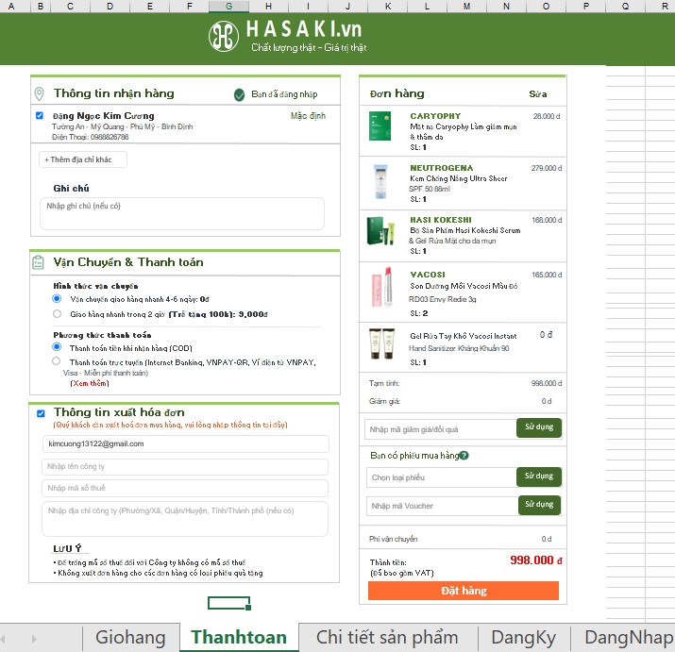Click the Hasaki circular logo icon
This screenshot has height=652, width=675.
[224, 36]
